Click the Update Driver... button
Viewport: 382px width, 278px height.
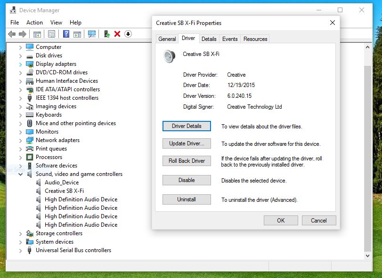(187, 143)
